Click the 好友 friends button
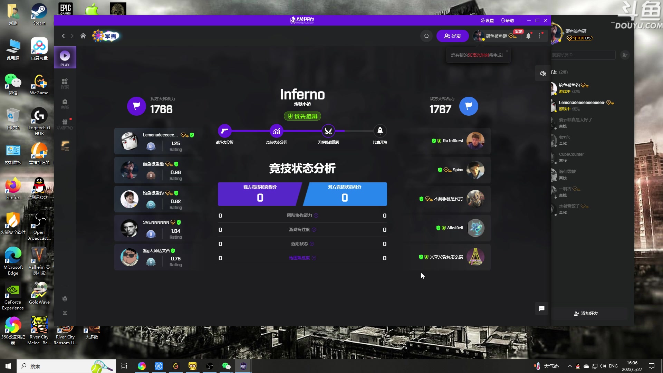 (x=452, y=36)
